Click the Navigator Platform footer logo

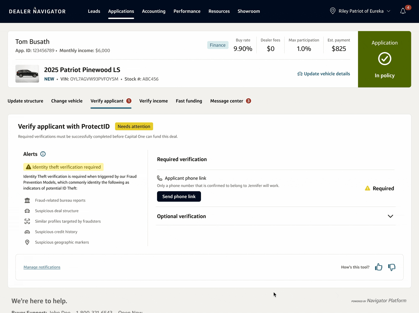[379, 301]
